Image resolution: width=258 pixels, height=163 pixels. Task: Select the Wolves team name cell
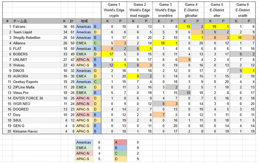(x=36, y=65)
